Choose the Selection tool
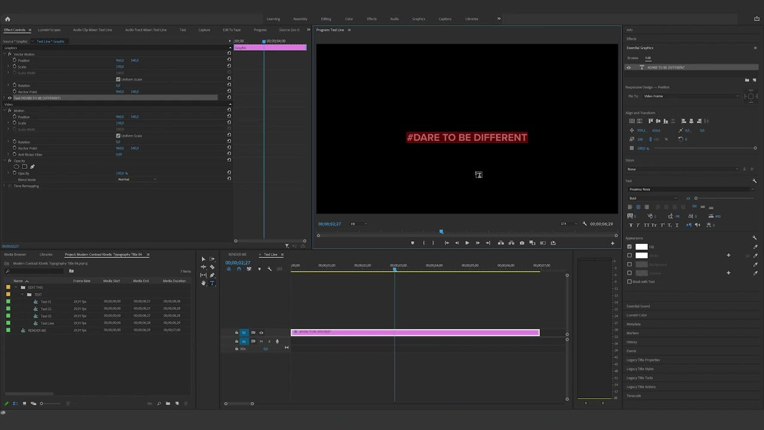The height and width of the screenshot is (430, 764). click(x=203, y=259)
